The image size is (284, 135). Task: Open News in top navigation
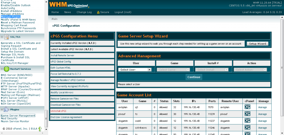68,12
